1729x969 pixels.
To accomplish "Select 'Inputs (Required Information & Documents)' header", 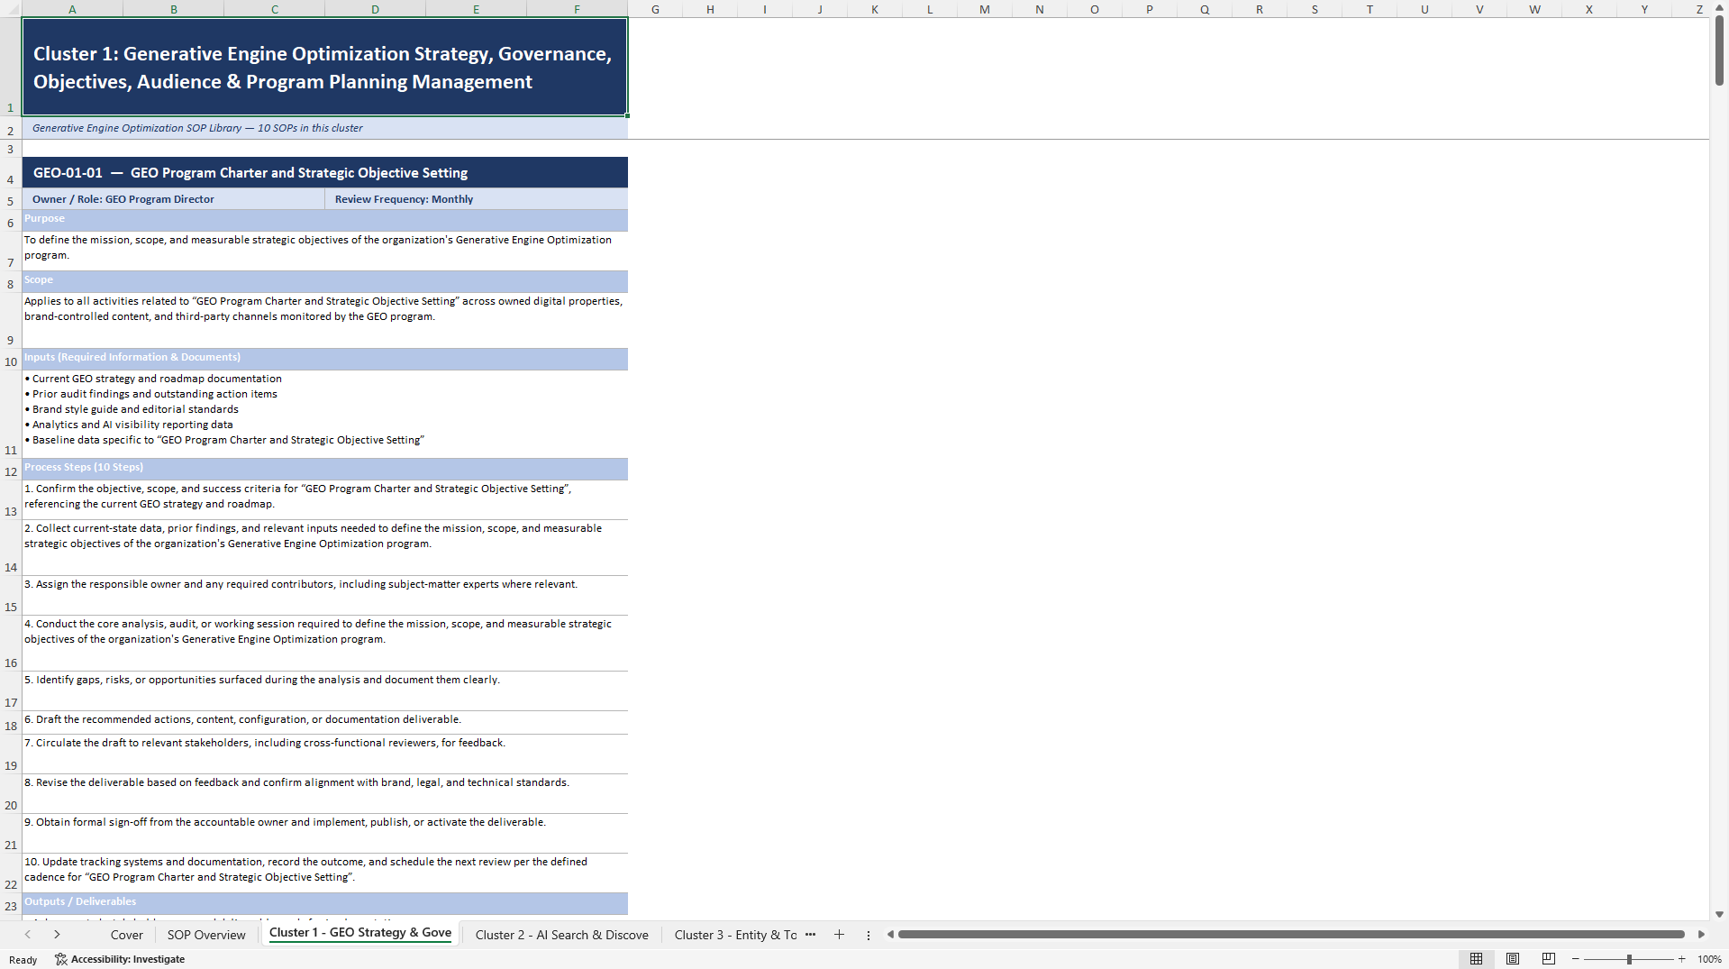I will coord(324,359).
